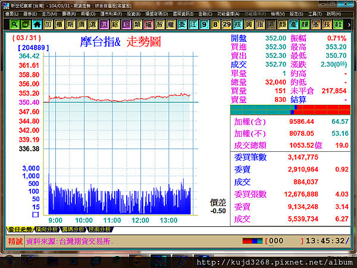Select the 類 toolbar button
Image resolution: width=357 pixels, height=268 pixels.
tap(137, 24)
